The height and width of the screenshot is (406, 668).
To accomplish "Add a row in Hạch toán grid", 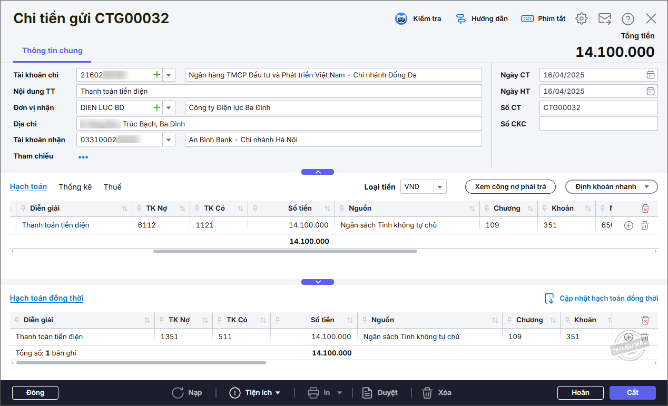I will tap(628, 225).
